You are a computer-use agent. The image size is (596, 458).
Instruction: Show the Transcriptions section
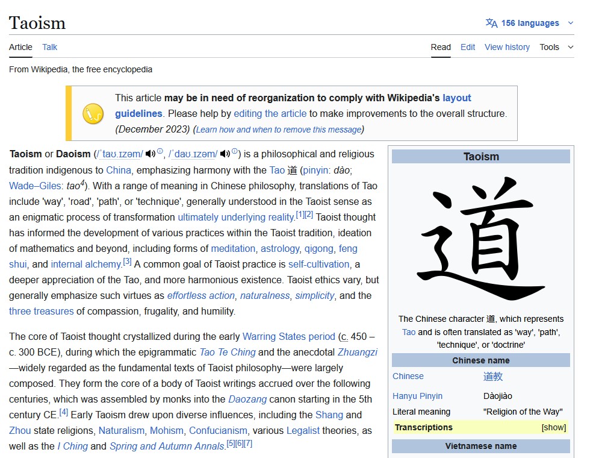(x=554, y=427)
